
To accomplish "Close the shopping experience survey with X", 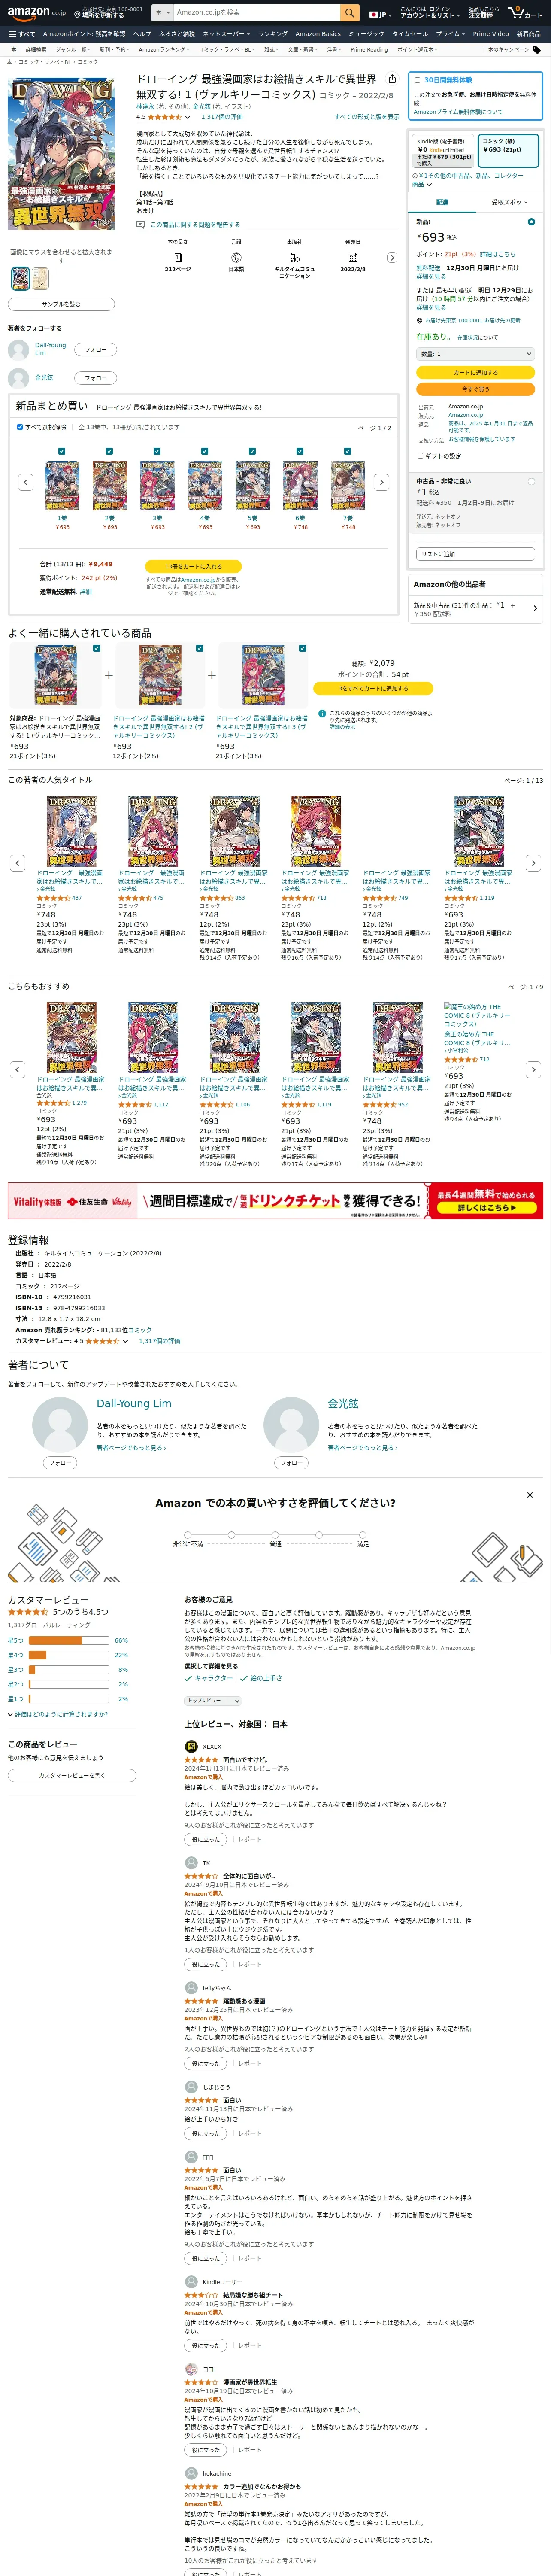I will point(530,1495).
